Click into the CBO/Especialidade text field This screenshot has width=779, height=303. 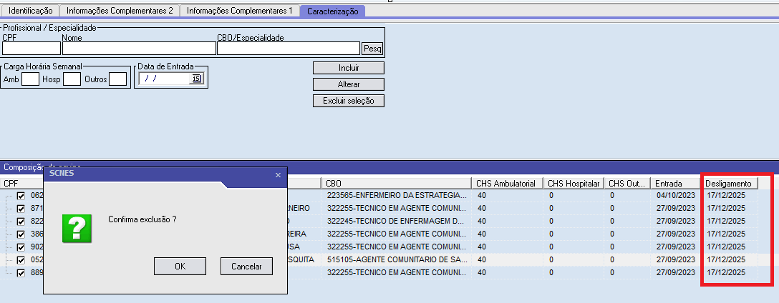coord(288,49)
